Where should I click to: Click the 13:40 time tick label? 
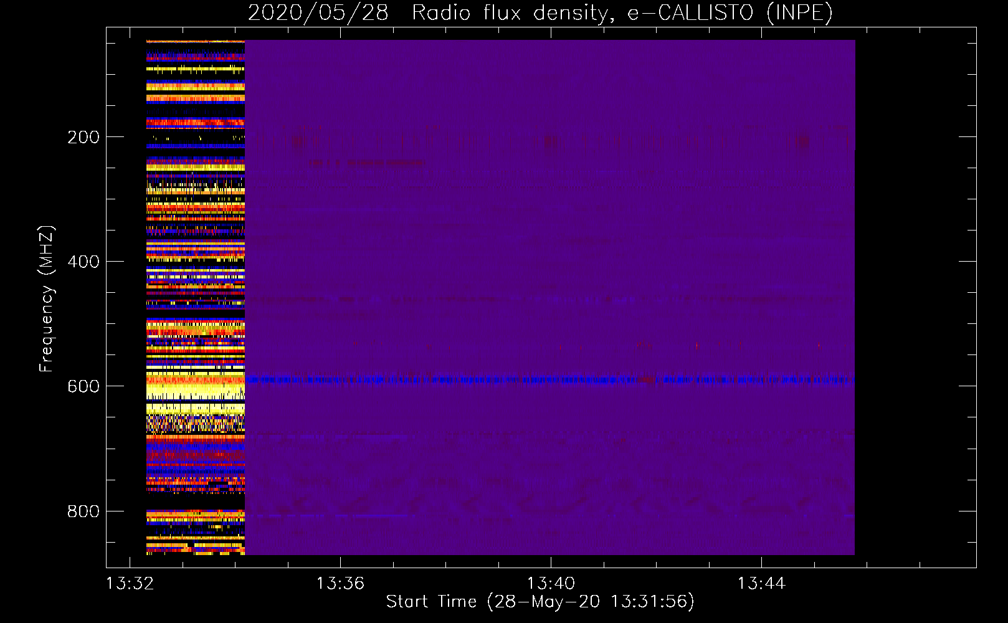pos(551,583)
